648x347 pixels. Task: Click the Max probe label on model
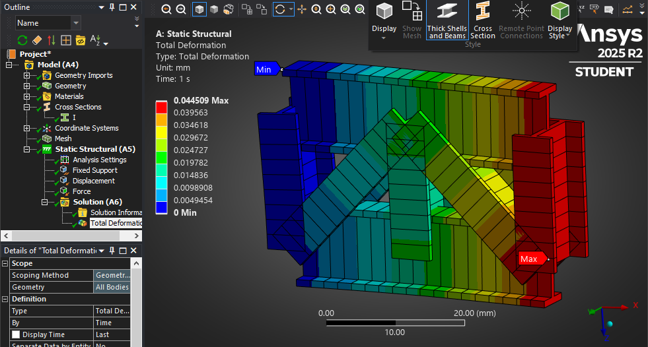[x=530, y=259]
